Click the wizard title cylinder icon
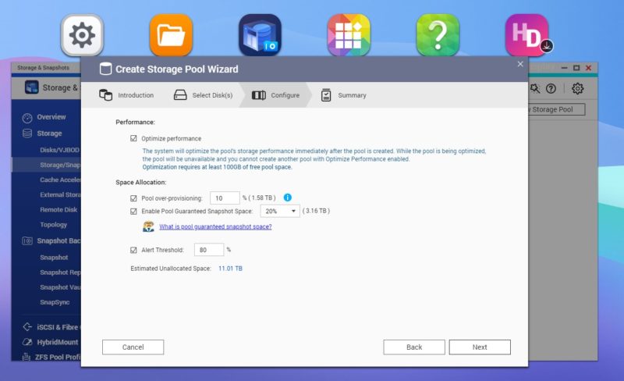Image resolution: width=624 pixels, height=381 pixels. [x=105, y=69]
